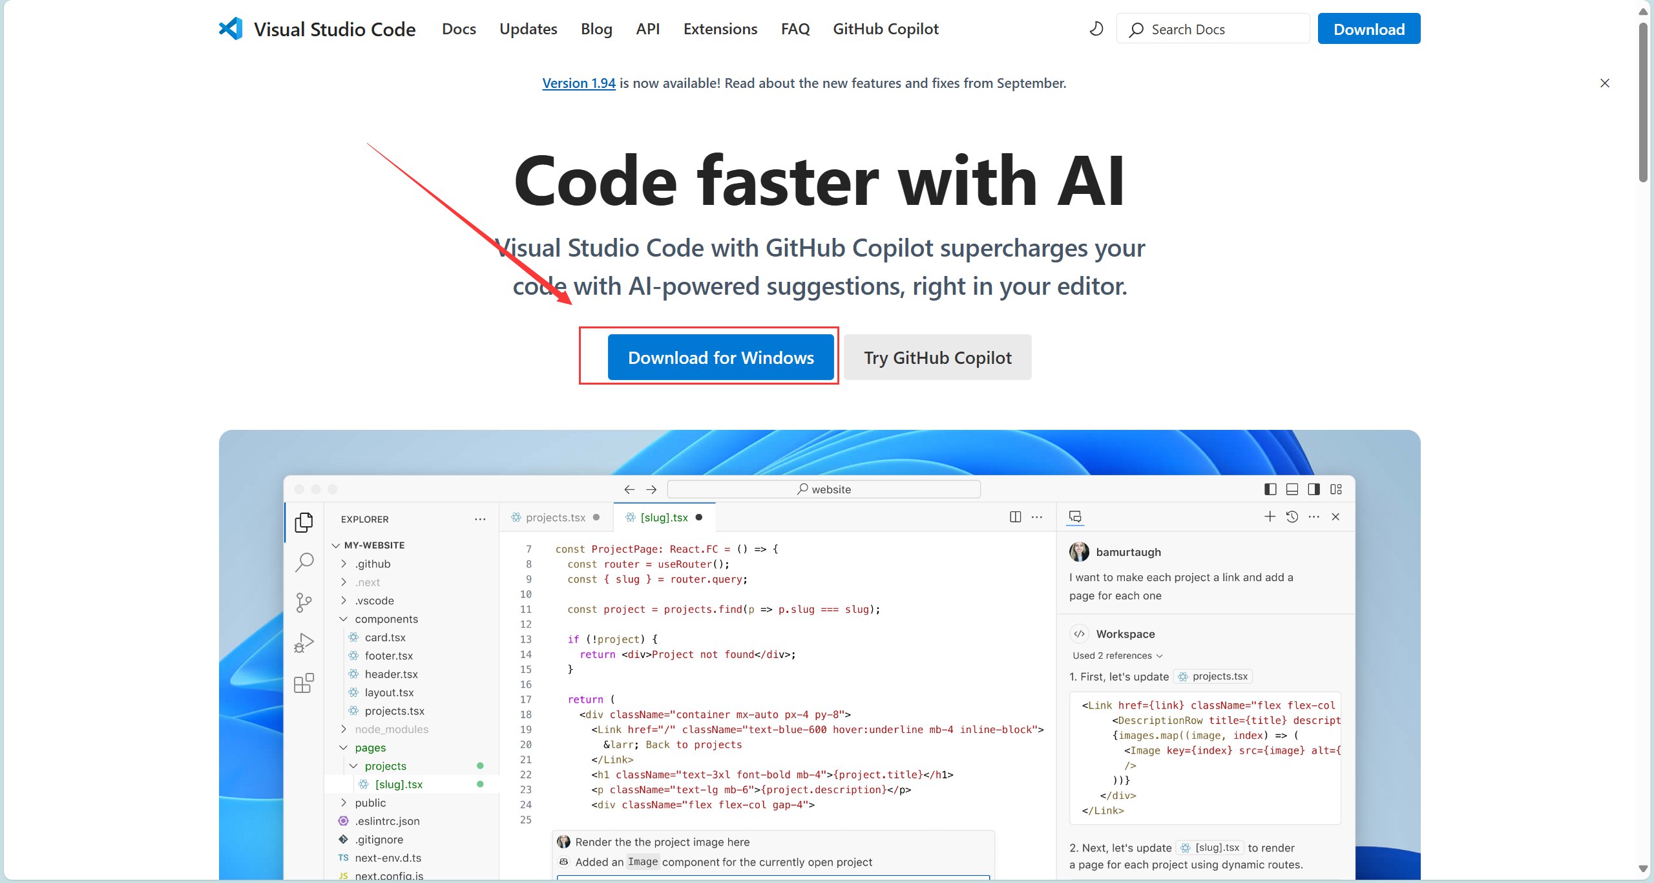Screen dimensions: 1654x883
Task: Click [slug].tsx file chip in chat response
Action: coord(1209,847)
